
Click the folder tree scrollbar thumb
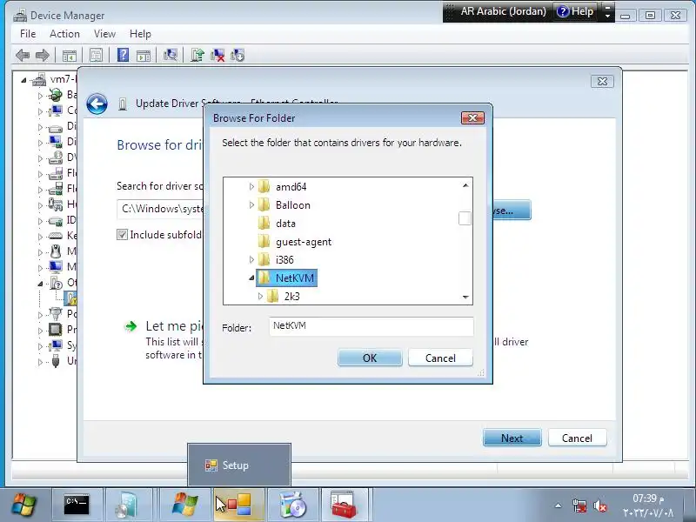pyautogui.click(x=465, y=218)
